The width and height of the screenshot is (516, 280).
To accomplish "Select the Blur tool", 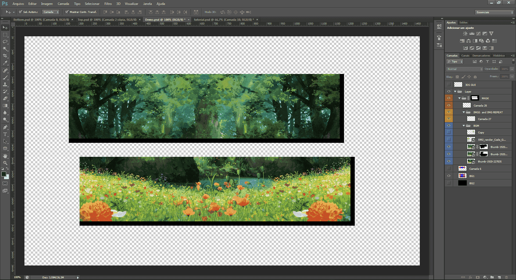I will [5, 112].
